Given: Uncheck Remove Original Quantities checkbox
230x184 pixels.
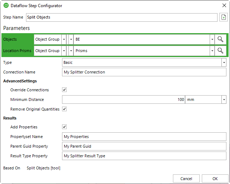Looking at the screenshot, I should pyautogui.click(x=65, y=109).
